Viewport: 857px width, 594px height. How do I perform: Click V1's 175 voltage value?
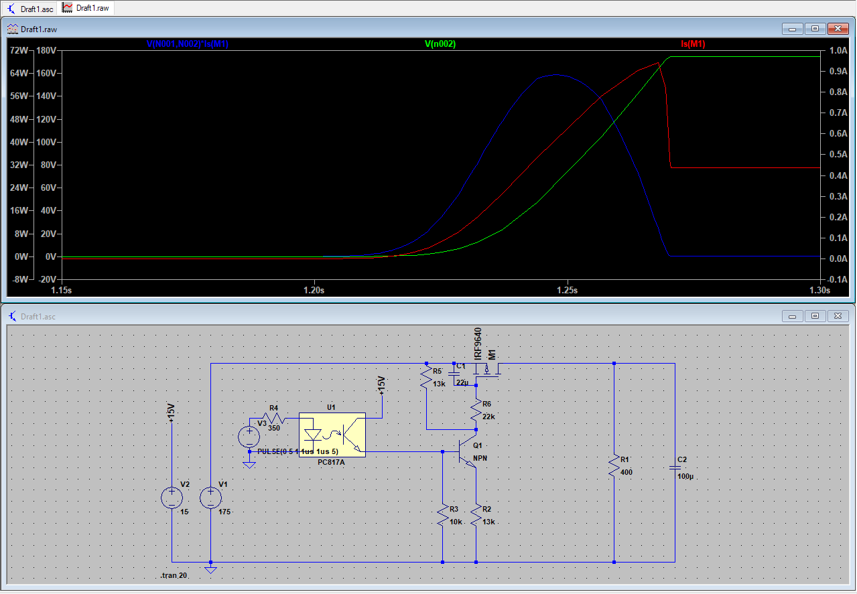(224, 512)
